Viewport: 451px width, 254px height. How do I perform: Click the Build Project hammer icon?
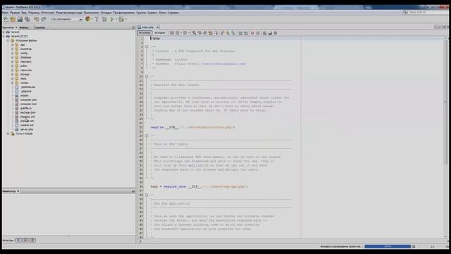point(97,19)
